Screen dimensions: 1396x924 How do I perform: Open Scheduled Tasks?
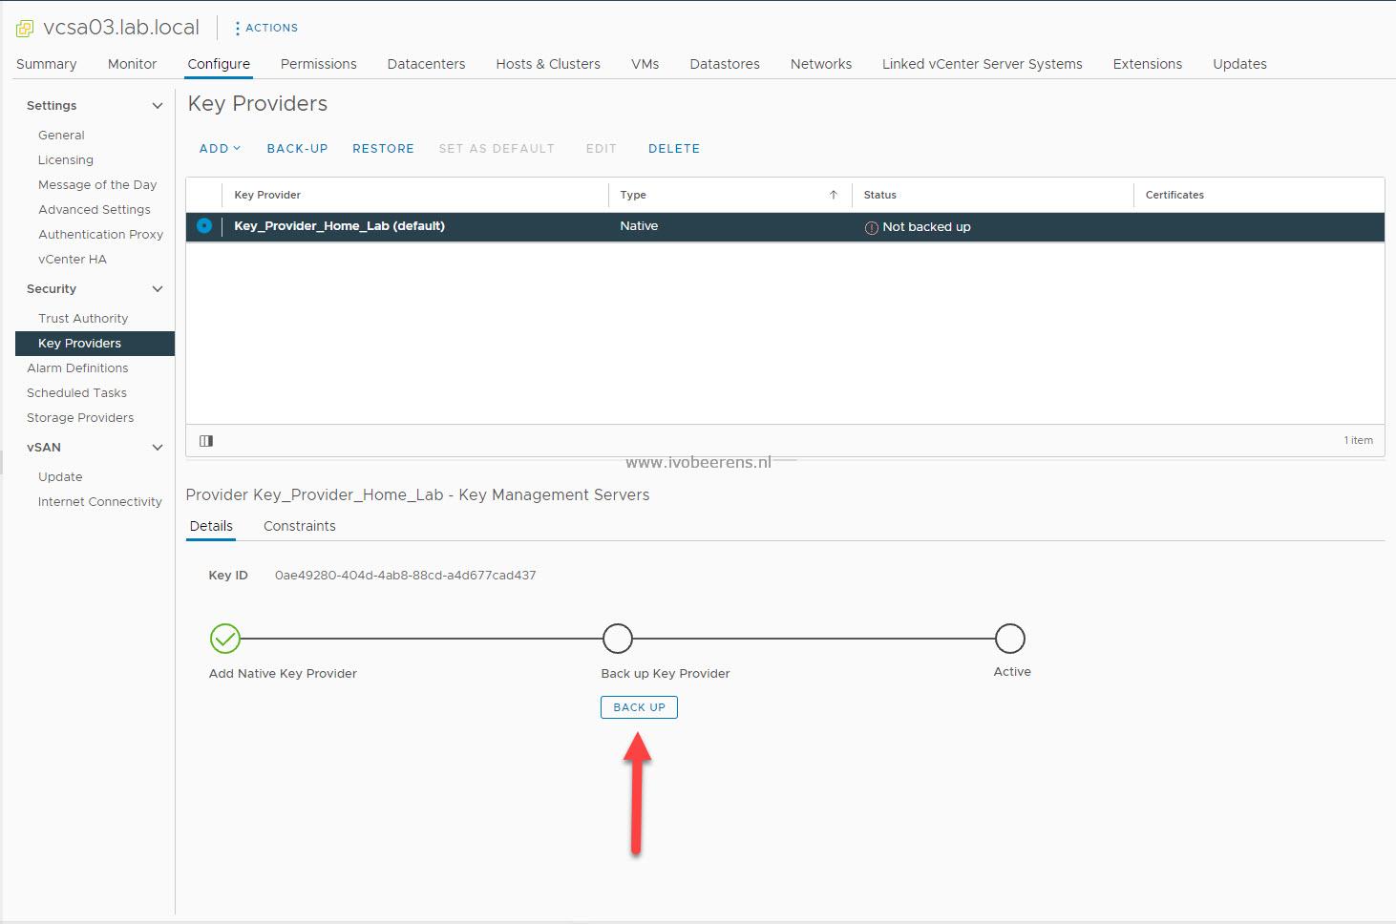76,393
